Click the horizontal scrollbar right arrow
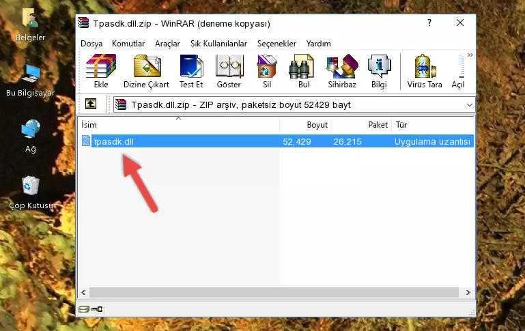This screenshot has height=331, width=525. pos(468,293)
